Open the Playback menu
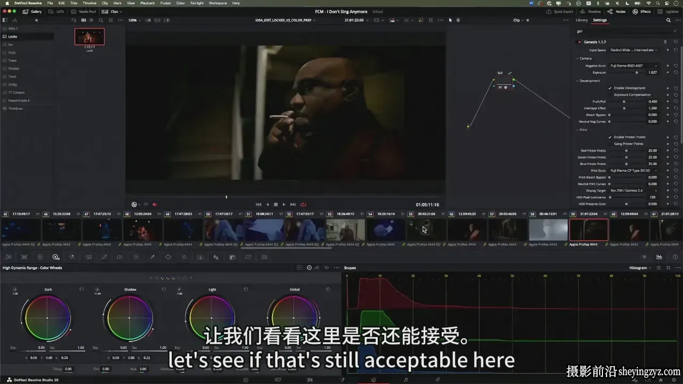 (x=147, y=3)
